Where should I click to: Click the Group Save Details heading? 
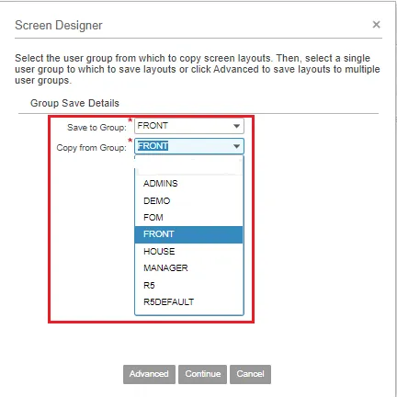[x=74, y=103]
